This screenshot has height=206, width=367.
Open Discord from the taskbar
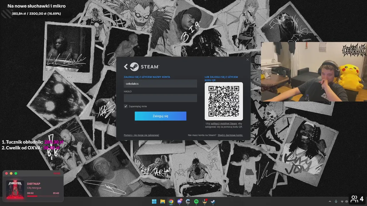click(179, 201)
